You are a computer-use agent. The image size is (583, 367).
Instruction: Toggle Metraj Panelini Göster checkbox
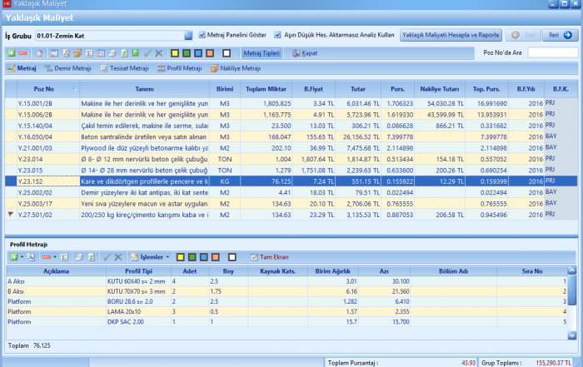(202, 35)
